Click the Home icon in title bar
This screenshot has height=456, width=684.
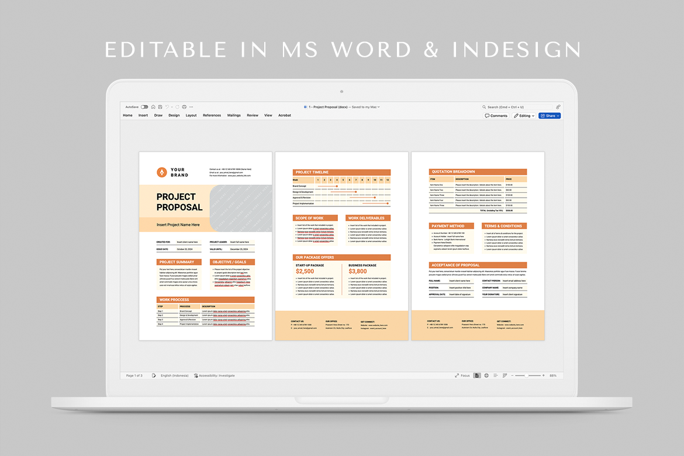pyautogui.click(x=153, y=107)
